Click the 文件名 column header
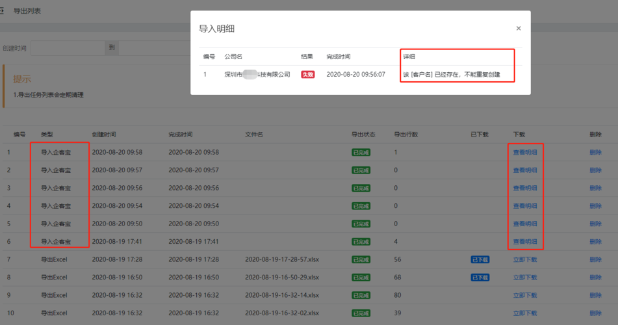618x325 pixels. 254,135
